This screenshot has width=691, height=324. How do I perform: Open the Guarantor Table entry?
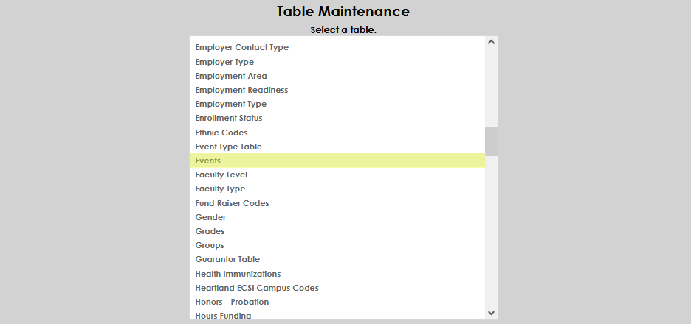pos(227,259)
